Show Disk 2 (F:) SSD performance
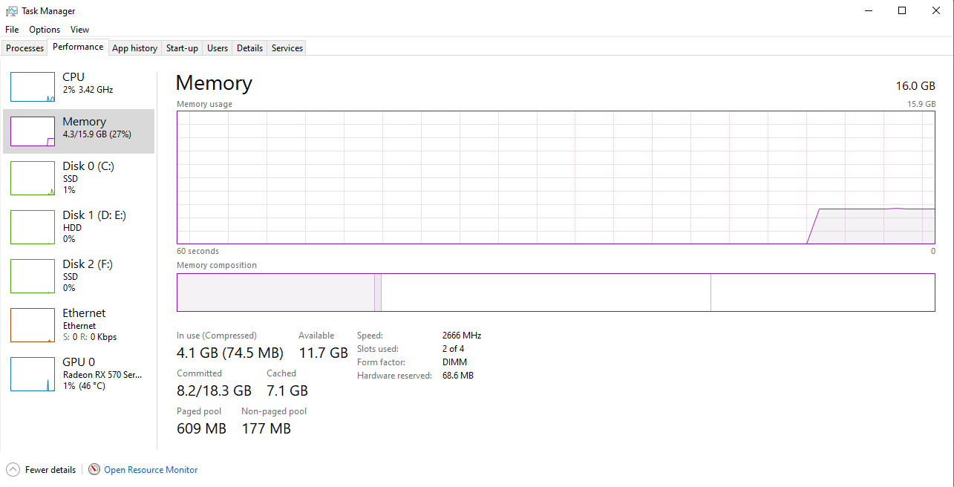Image resolution: width=954 pixels, height=487 pixels. (x=33, y=276)
